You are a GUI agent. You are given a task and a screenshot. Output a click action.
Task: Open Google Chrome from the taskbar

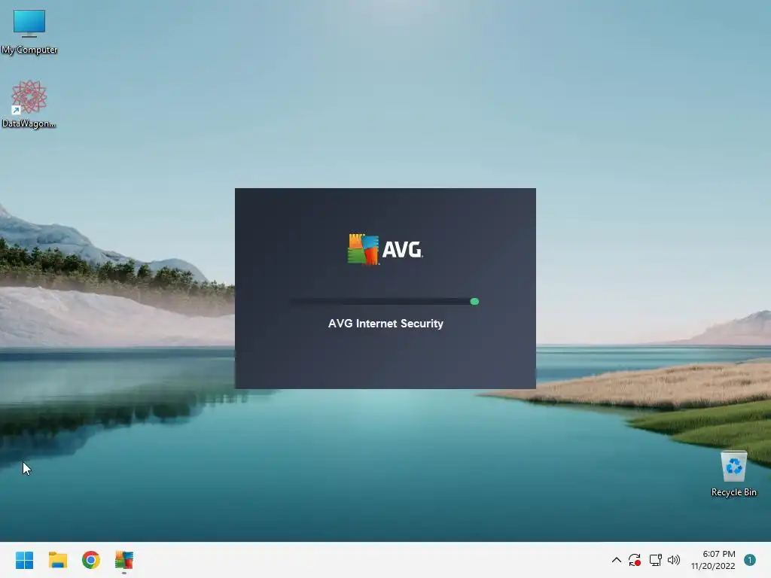pyautogui.click(x=91, y=560)
